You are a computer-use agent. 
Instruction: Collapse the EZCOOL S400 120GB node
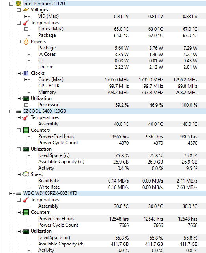tap(11, 111)
